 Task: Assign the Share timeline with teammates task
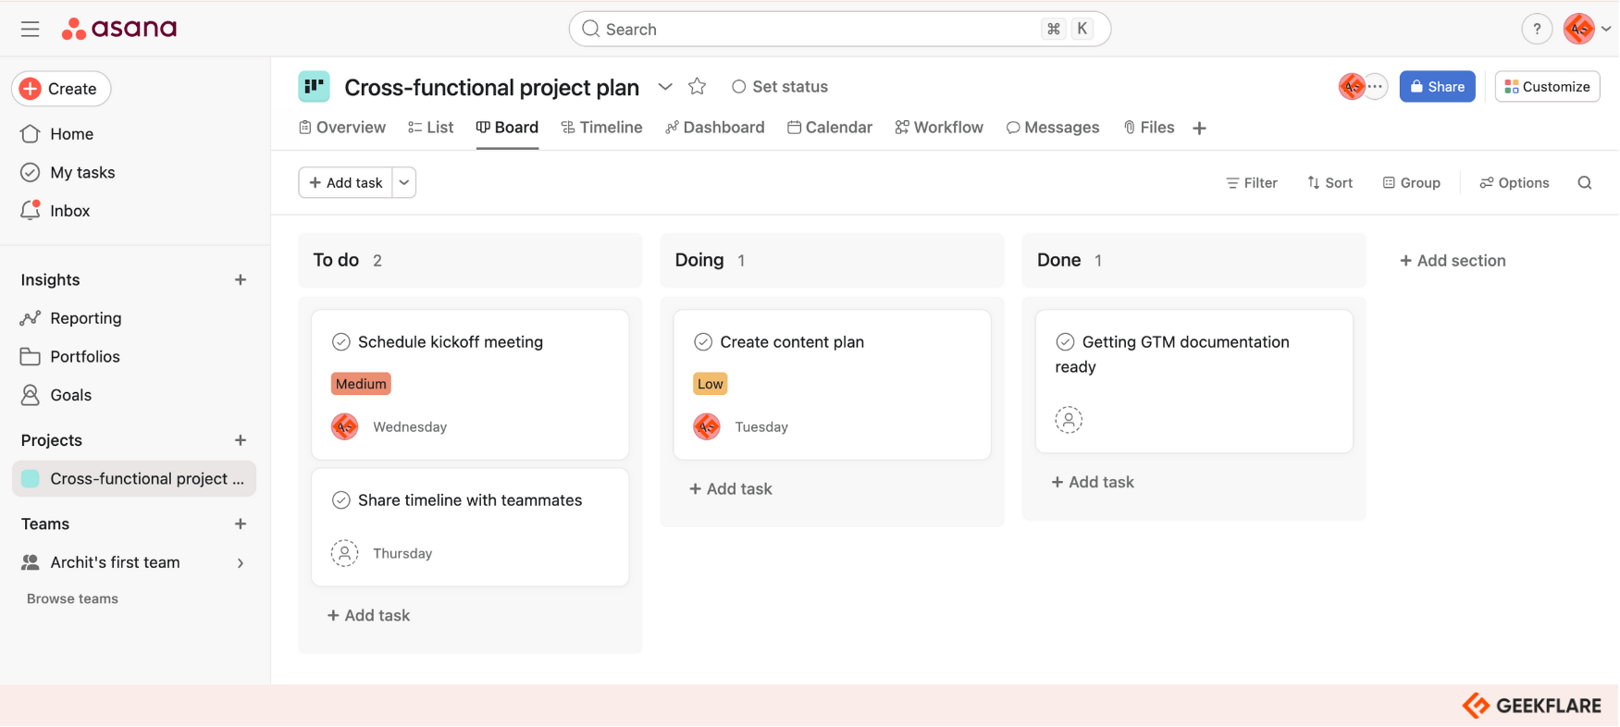(x=344, y=553)
